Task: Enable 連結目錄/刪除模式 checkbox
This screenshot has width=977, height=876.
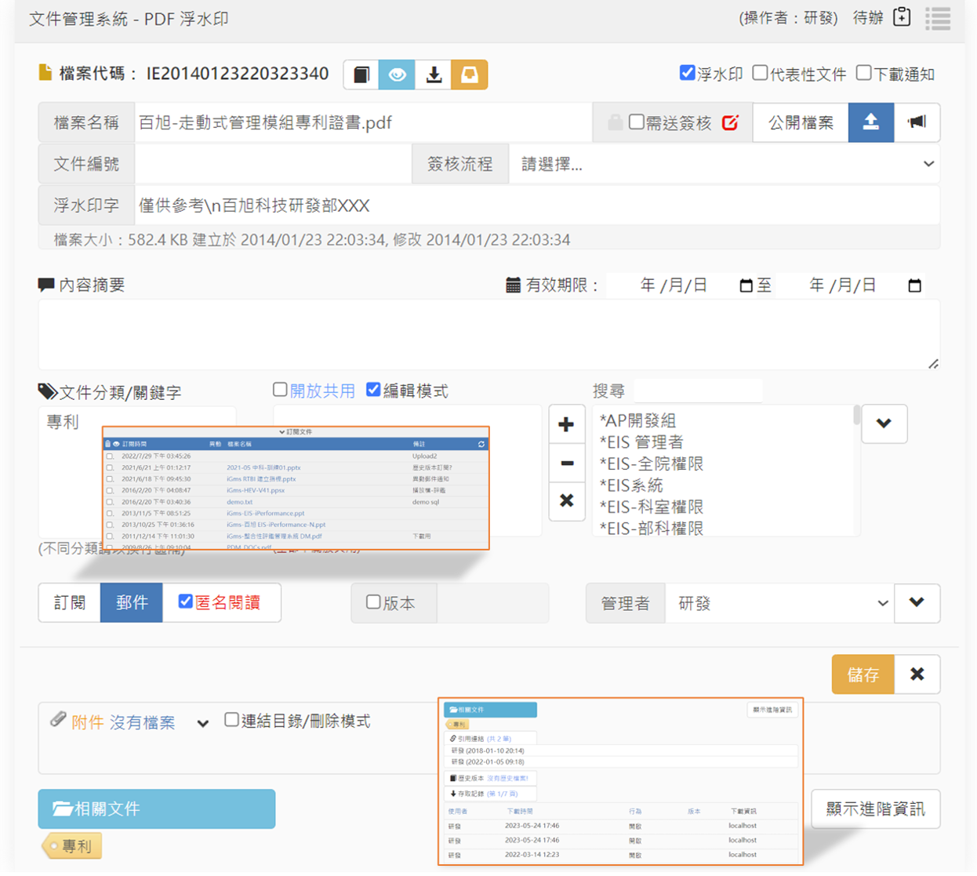Action: (x=231, y=719)
